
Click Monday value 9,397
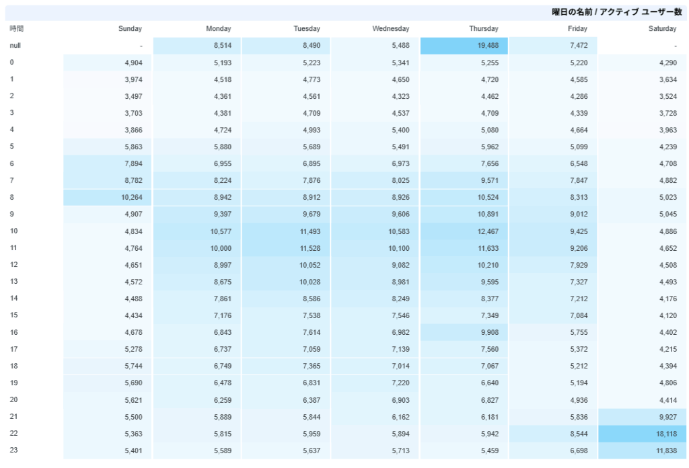222,214
